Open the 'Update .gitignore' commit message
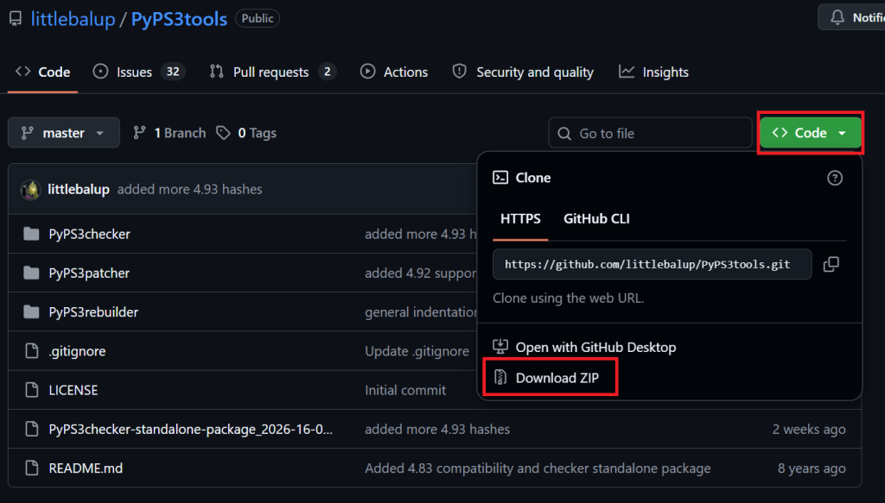Image resolution: width=885 pixels, height=503 pixels. [417, 351]
